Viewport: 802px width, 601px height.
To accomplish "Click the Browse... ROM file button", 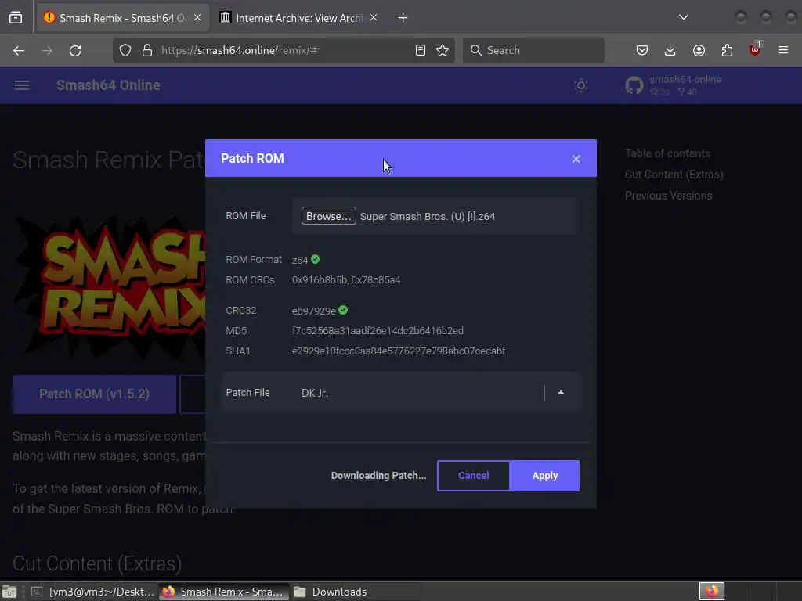I will point(328,216).
